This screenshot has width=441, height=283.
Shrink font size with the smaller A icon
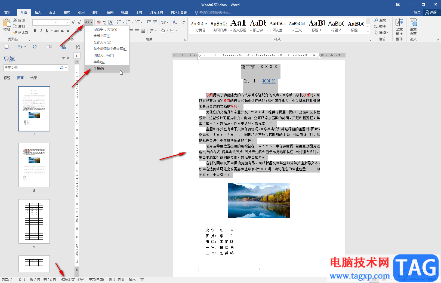pyautogui.click(x=79, y=22)
